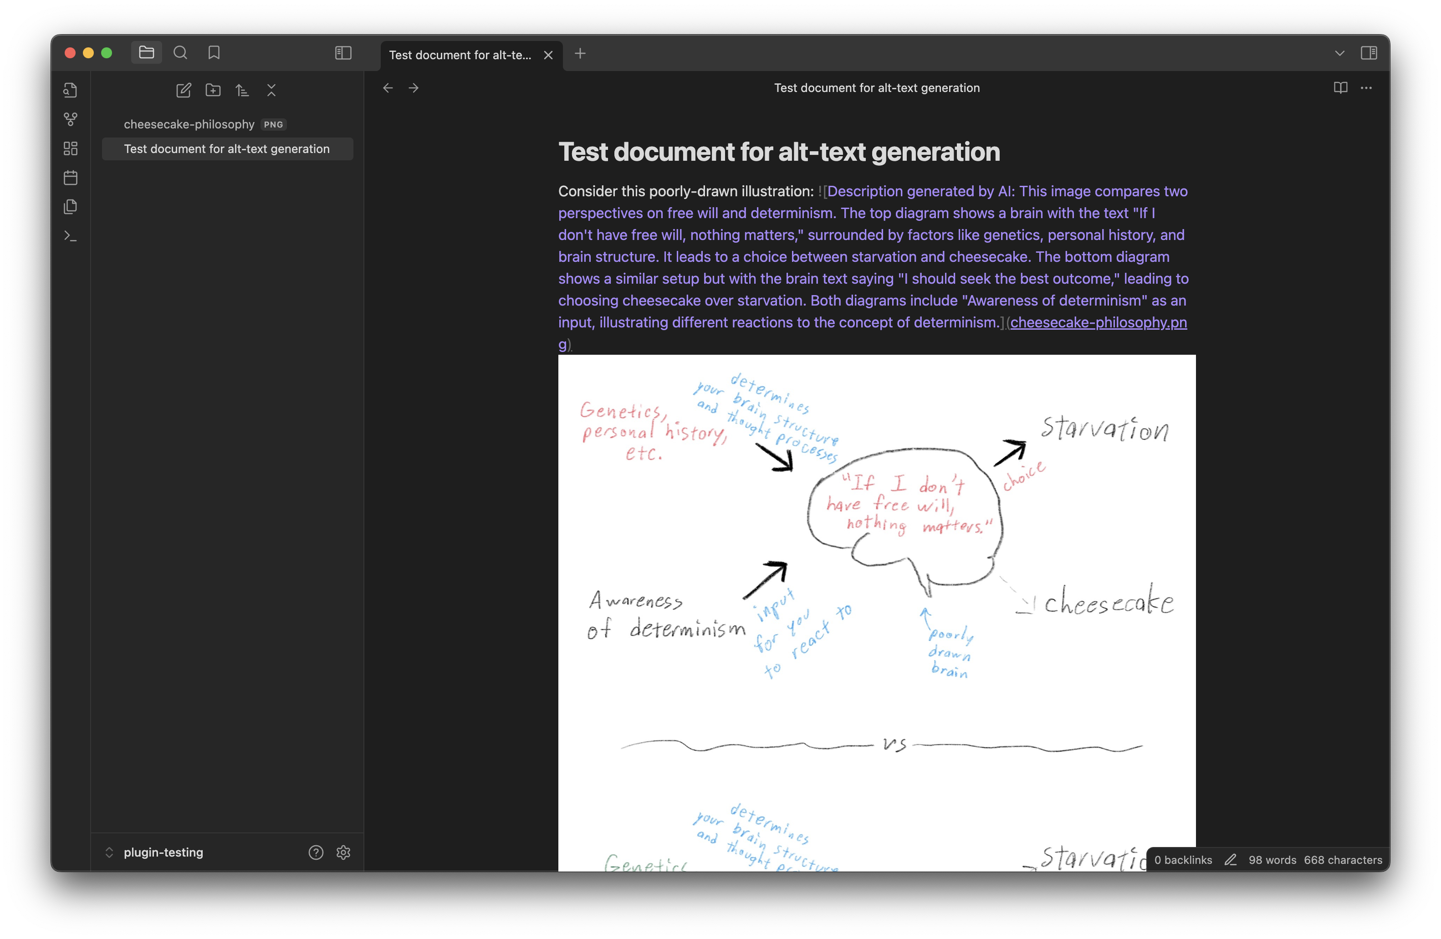This screenshot has height=939, width=1441.
Task: Open today's daily note calendar icon
Action: coord(70,178)
